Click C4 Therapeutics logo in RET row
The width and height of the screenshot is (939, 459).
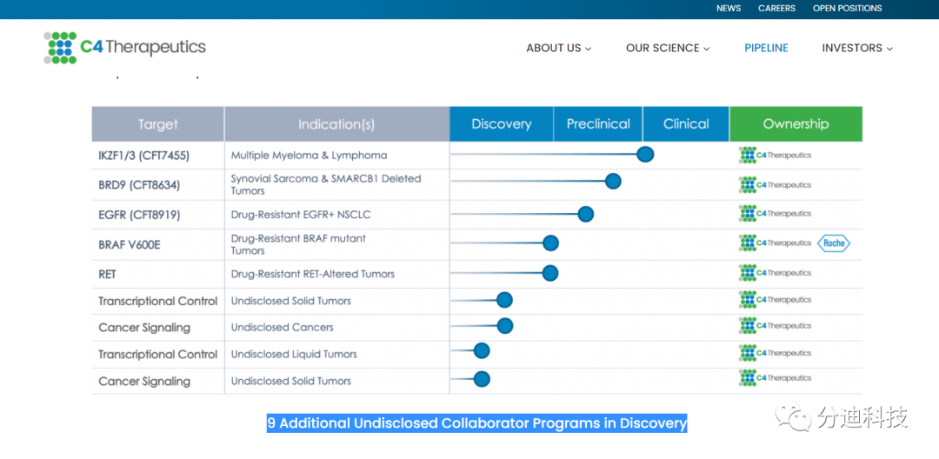[x=776, y=273]
